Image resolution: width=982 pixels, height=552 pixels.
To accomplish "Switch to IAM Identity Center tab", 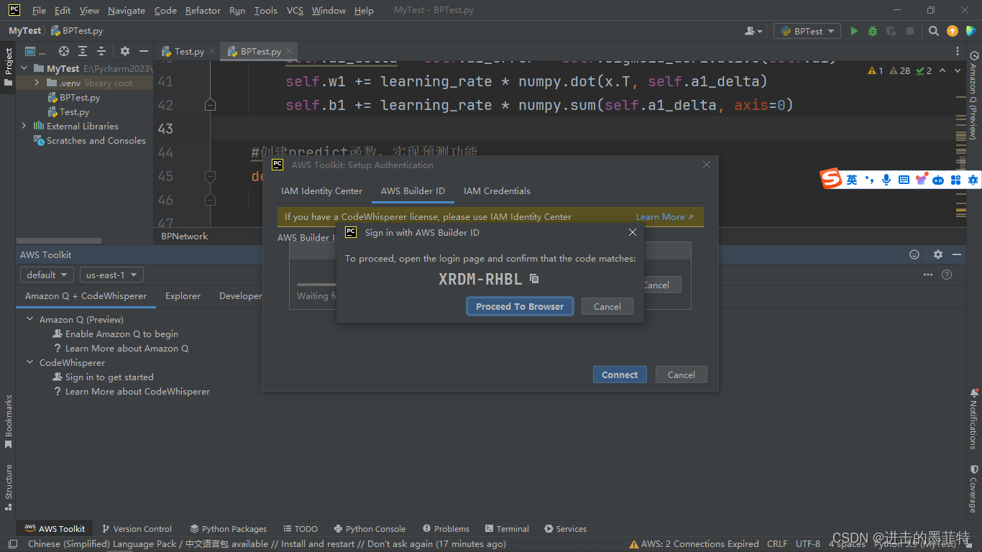I will [x=321, y=190].
